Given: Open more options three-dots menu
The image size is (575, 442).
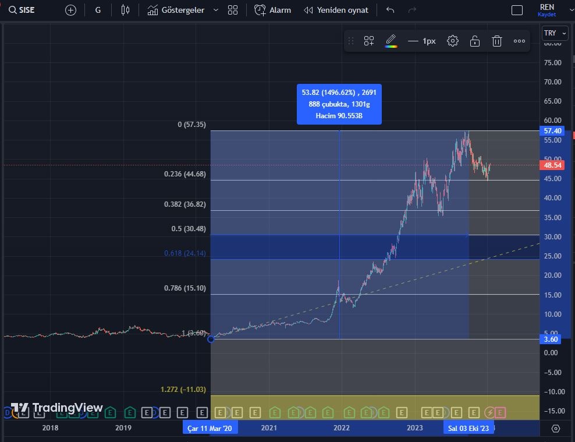Looking at the screenshot, I should tap(519, 41).
